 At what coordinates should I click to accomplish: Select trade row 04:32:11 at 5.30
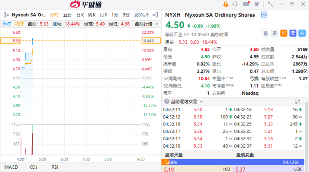tap(197, 109)
